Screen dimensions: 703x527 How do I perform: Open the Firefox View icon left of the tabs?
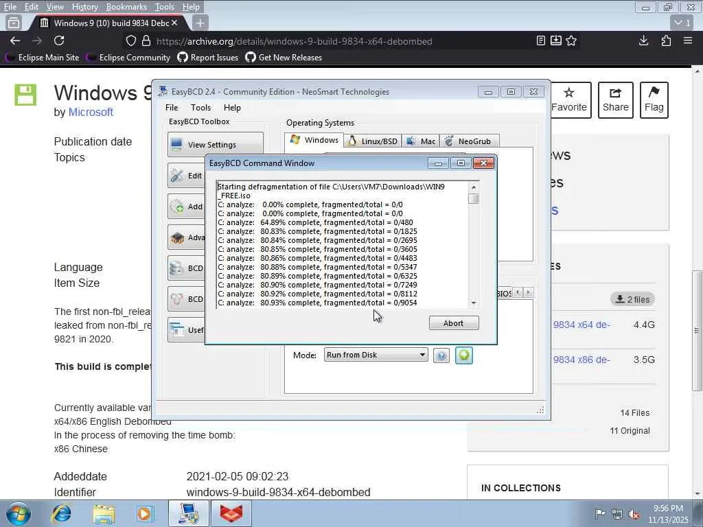pos(14,23)
